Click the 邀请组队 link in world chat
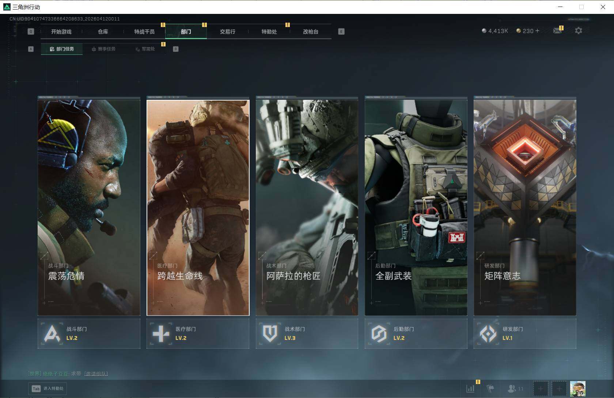 point(96,374)
